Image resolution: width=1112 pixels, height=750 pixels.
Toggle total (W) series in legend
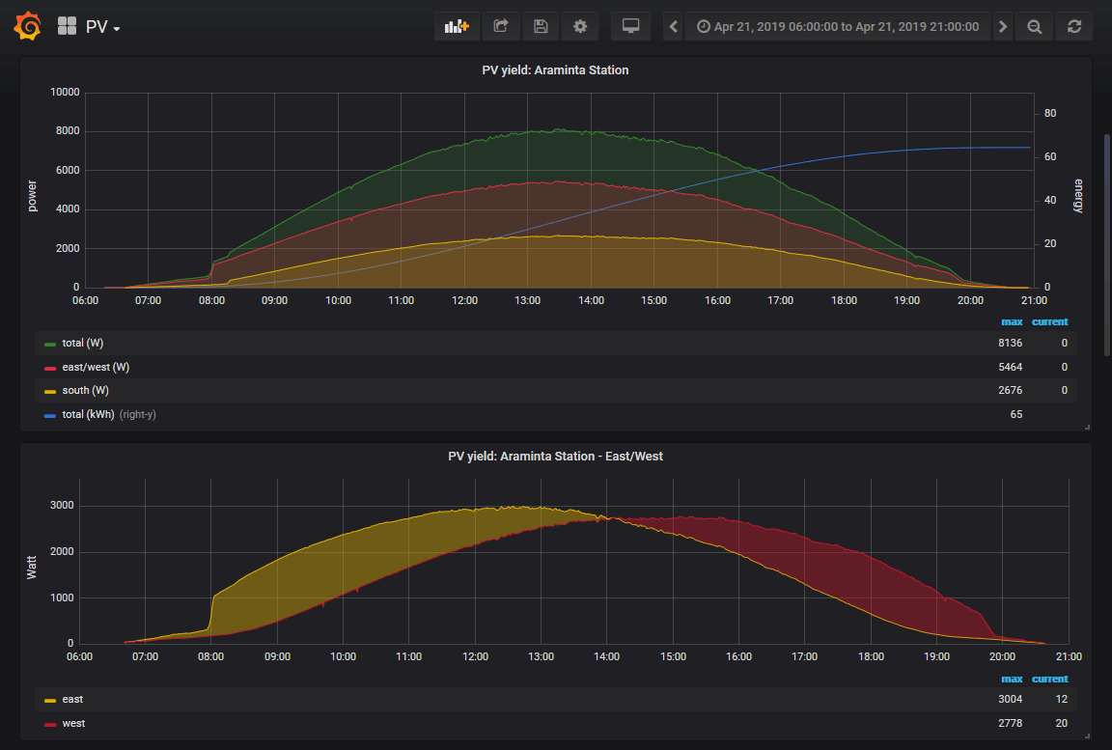click(82, 343)
